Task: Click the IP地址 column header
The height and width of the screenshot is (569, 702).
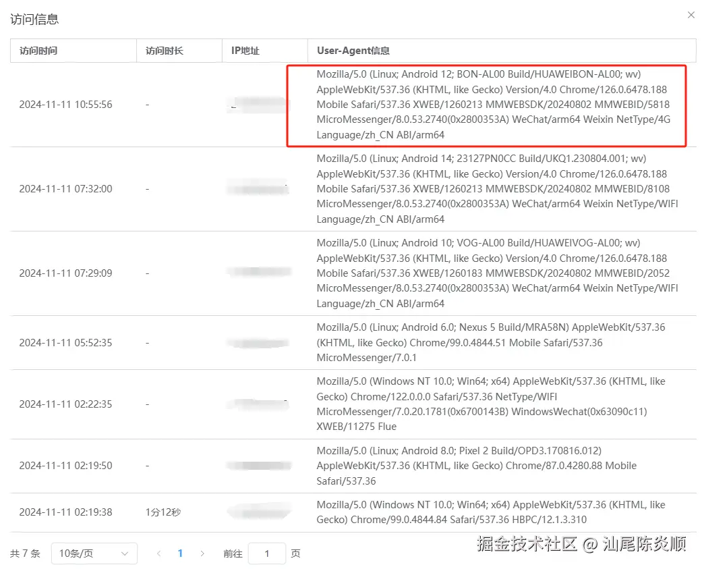Action: point(245,50)
